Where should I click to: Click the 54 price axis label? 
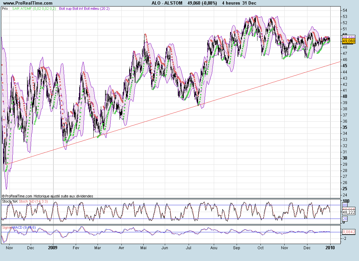pos(345,10)
